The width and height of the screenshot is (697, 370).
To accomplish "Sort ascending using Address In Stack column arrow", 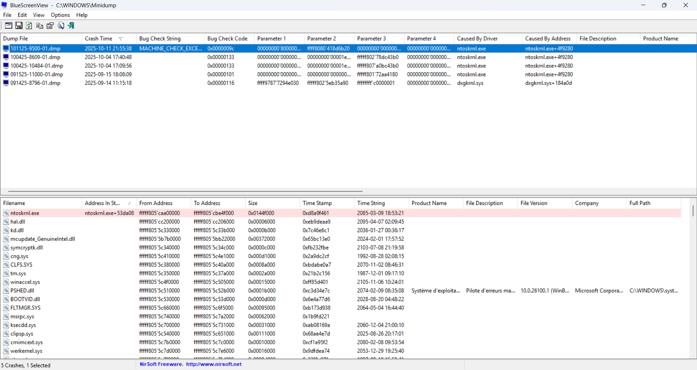I will tap(129, 203).
